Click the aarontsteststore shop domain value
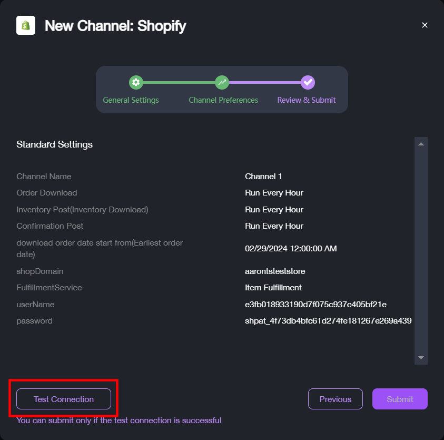 click(275, 271)
